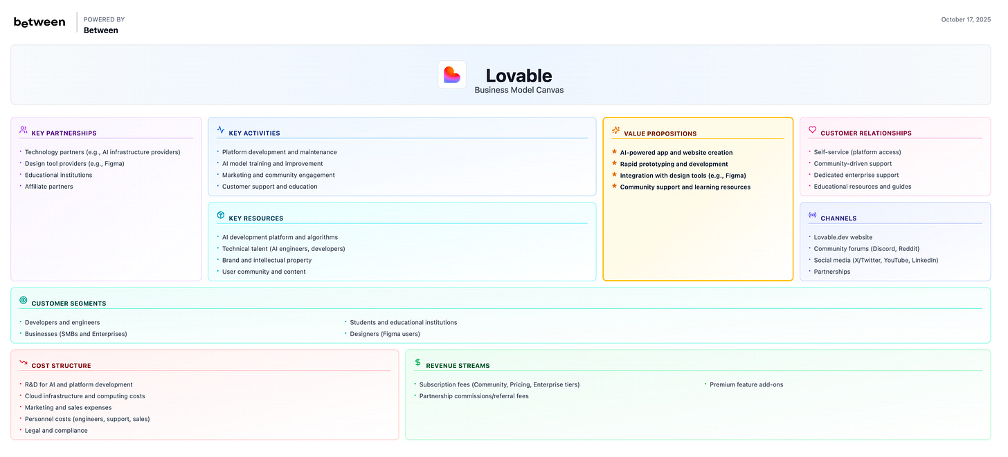The width and height of the screenshot is (1008, 457).
Task: Click the Key Partnerships people icon
Action: click(x=24, y=129)
